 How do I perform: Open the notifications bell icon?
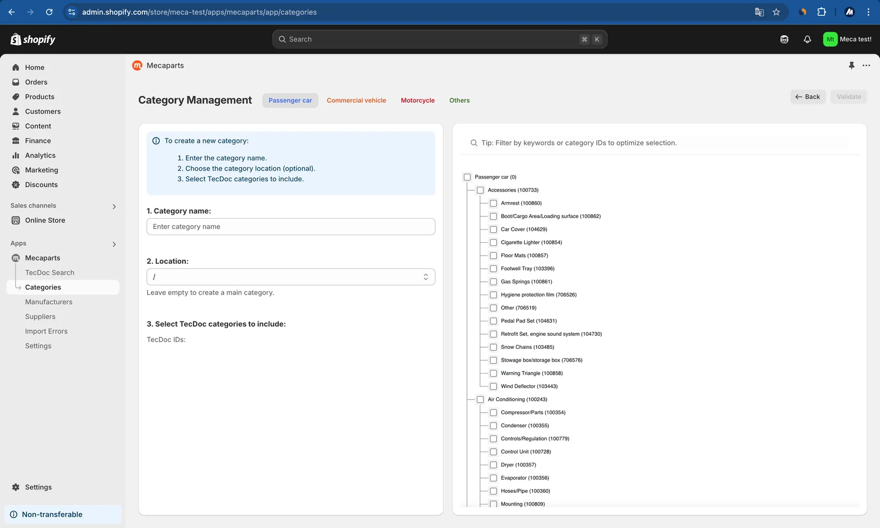807,39
